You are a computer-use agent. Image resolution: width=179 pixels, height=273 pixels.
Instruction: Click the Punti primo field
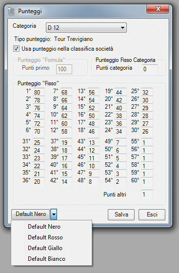coord(64,69)
